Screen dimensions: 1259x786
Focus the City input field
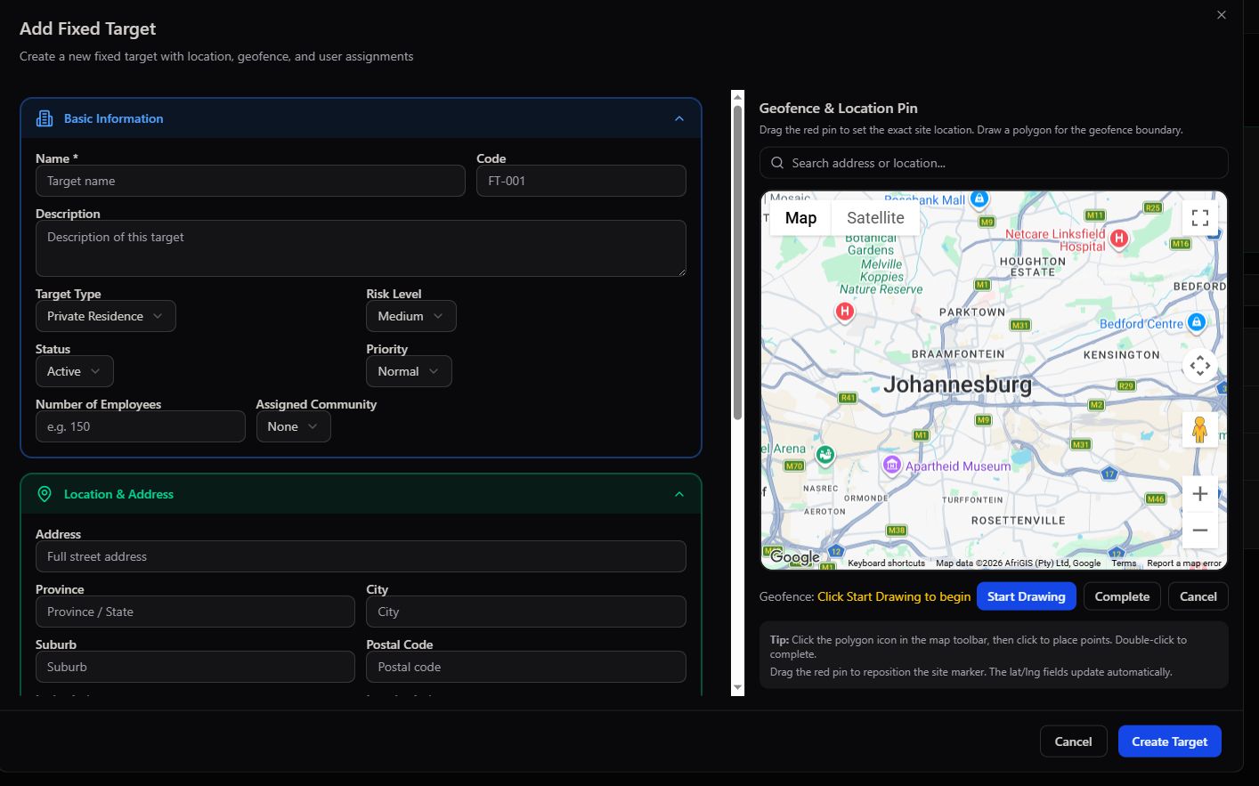pos(526,612)
